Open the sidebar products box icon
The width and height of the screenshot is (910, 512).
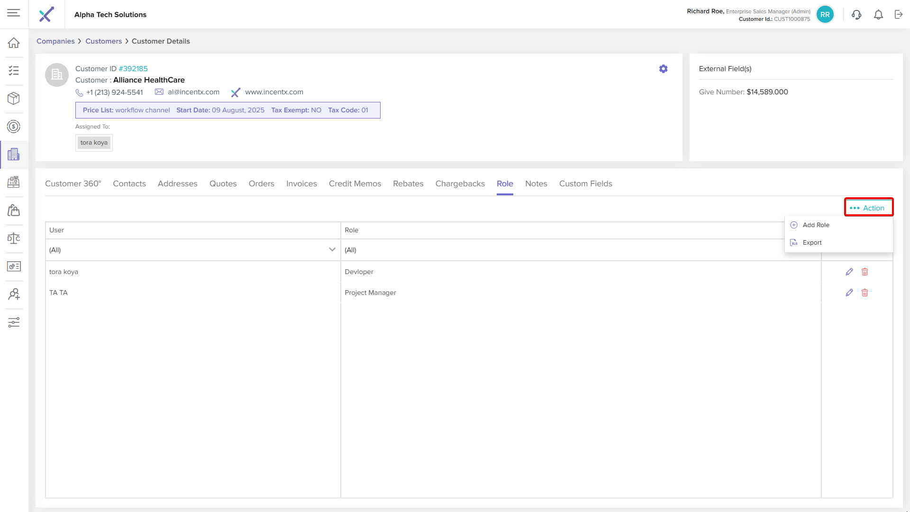point(14,98)
